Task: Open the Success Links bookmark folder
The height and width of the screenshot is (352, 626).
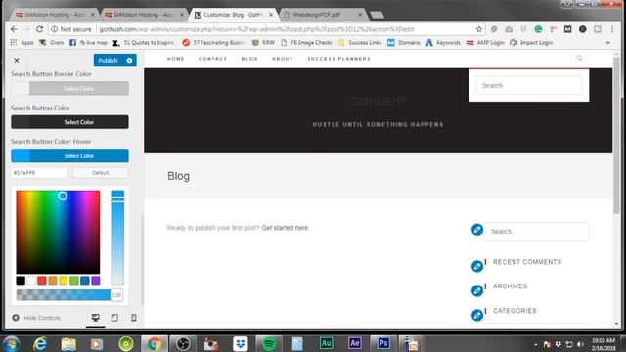Action: pyautogui.click(x=360, y=42)
